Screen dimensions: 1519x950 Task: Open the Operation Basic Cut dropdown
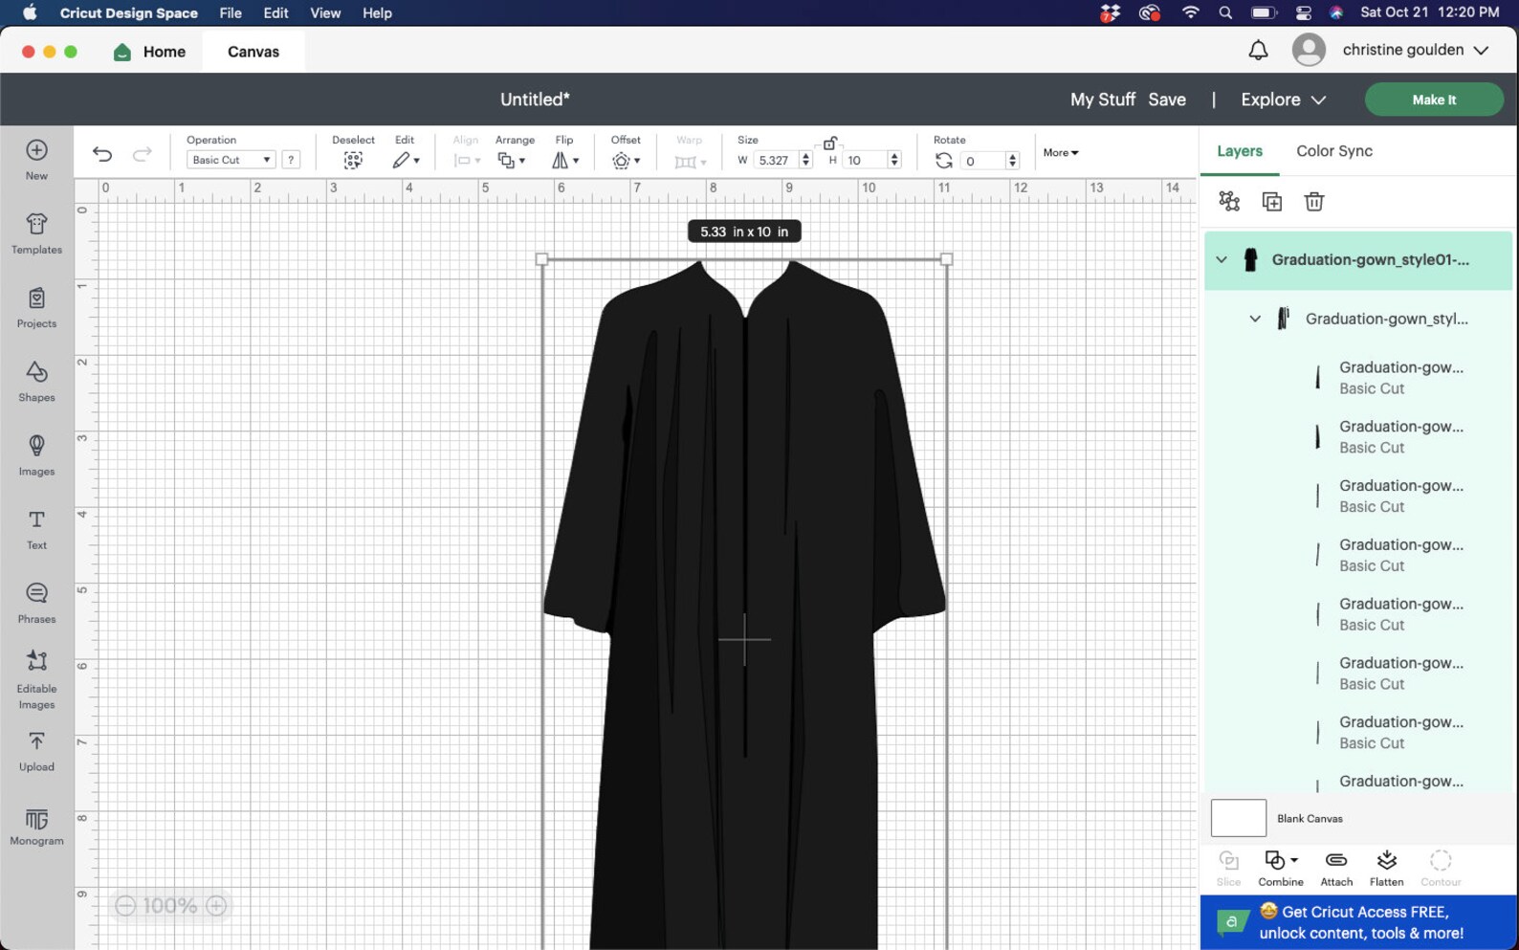230,160
